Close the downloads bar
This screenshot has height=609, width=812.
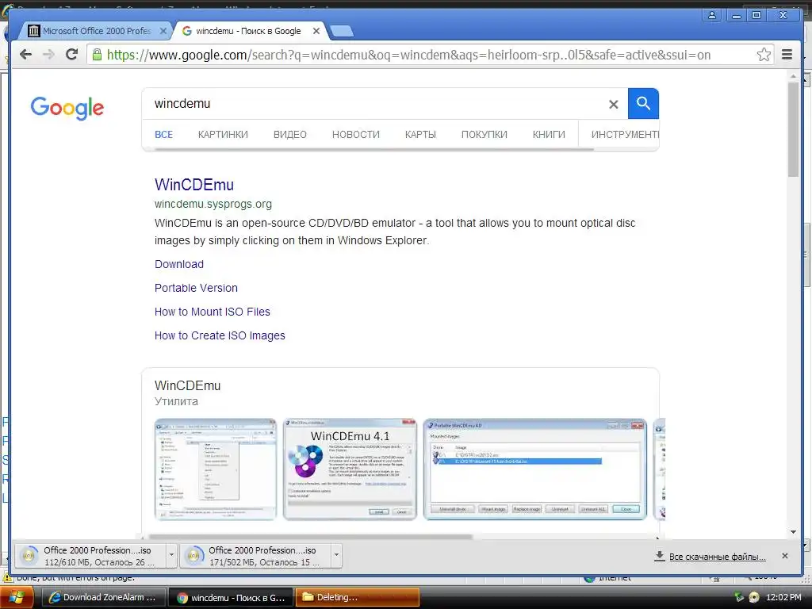(x=785, y=556)
